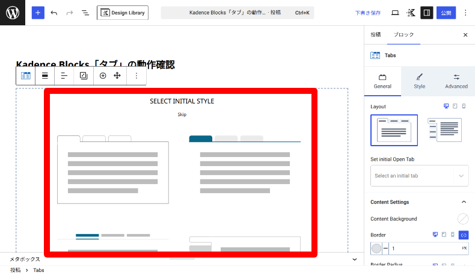Select the outlined folder tabs style
Screen dimensions: 475x275
point(113,170)
